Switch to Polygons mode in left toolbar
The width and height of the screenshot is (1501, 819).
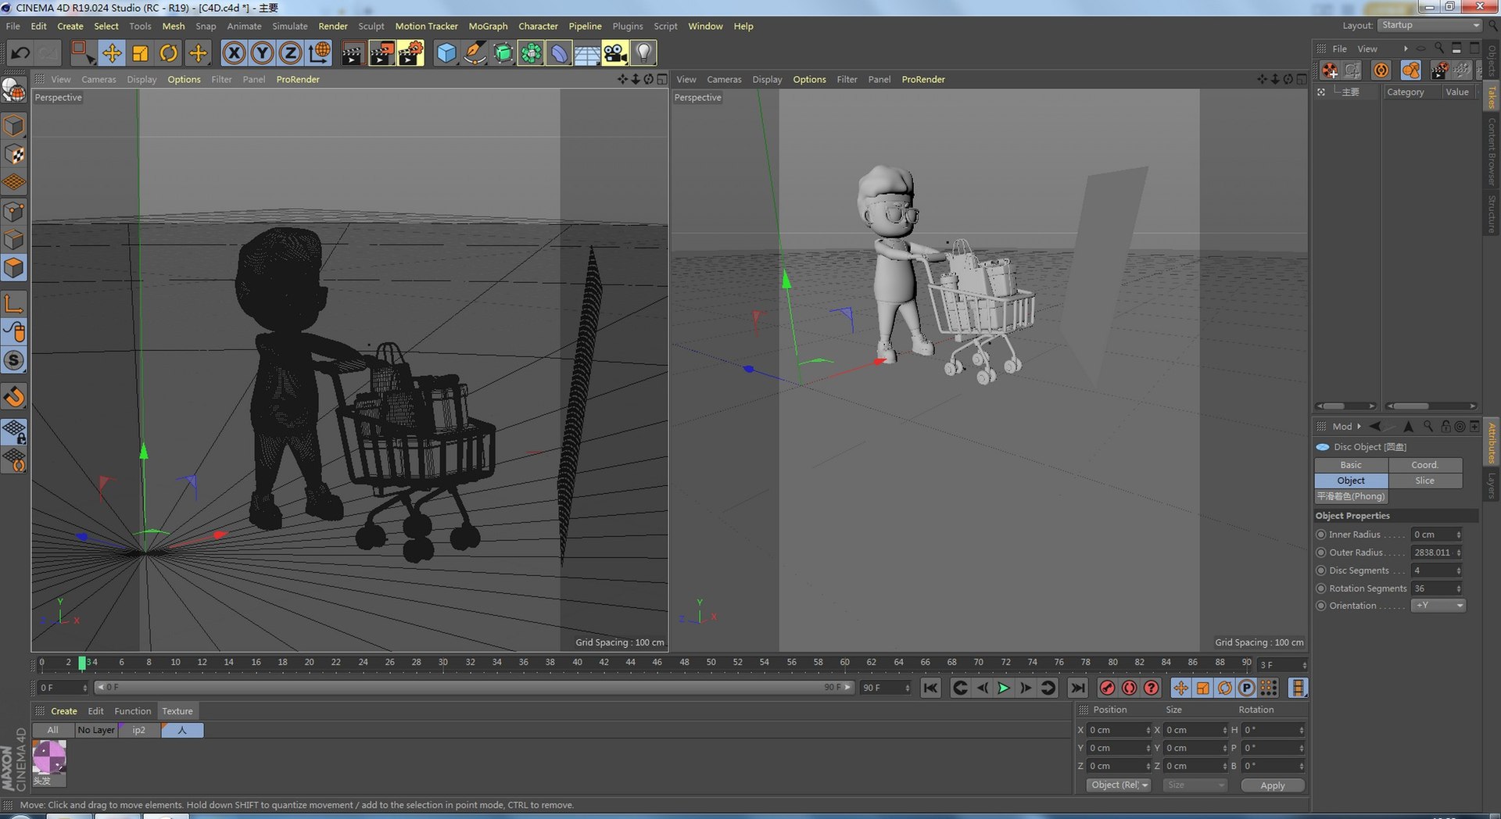pos(14,268)
